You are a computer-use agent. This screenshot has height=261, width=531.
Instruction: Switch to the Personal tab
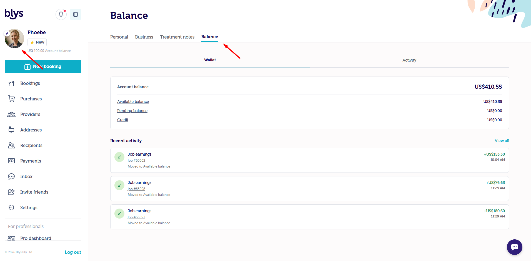(x=119, y=37)
